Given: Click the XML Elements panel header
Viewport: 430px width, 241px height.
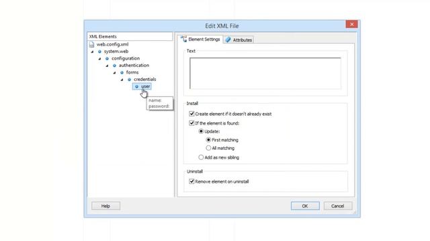Looking at the screenshot, I should [x=130, y=37].
